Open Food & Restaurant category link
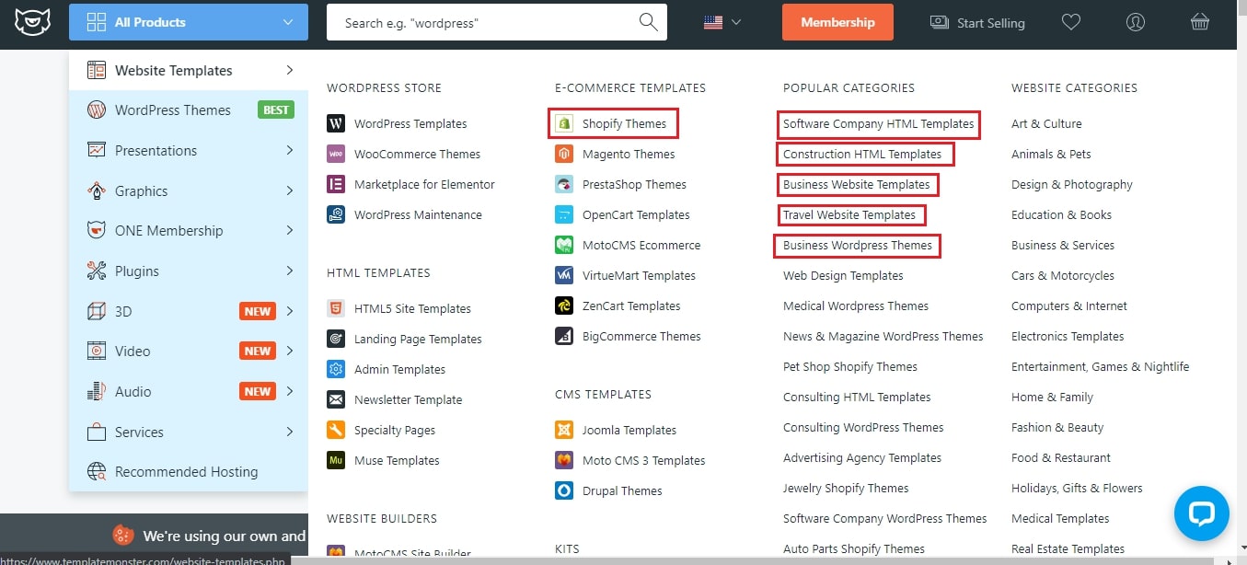The width and height of the screenshot is (1247, 565). [x=1061, y=457]
